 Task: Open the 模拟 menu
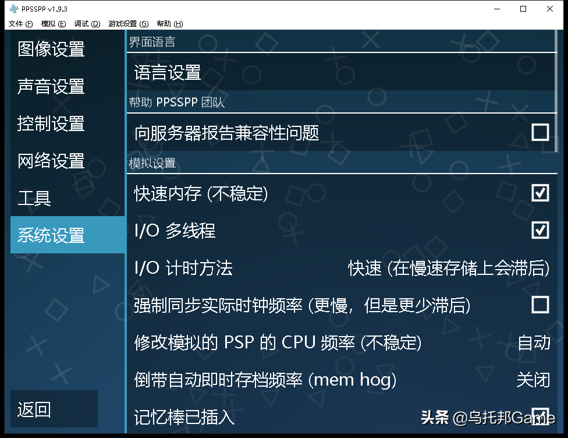(54, 23)
